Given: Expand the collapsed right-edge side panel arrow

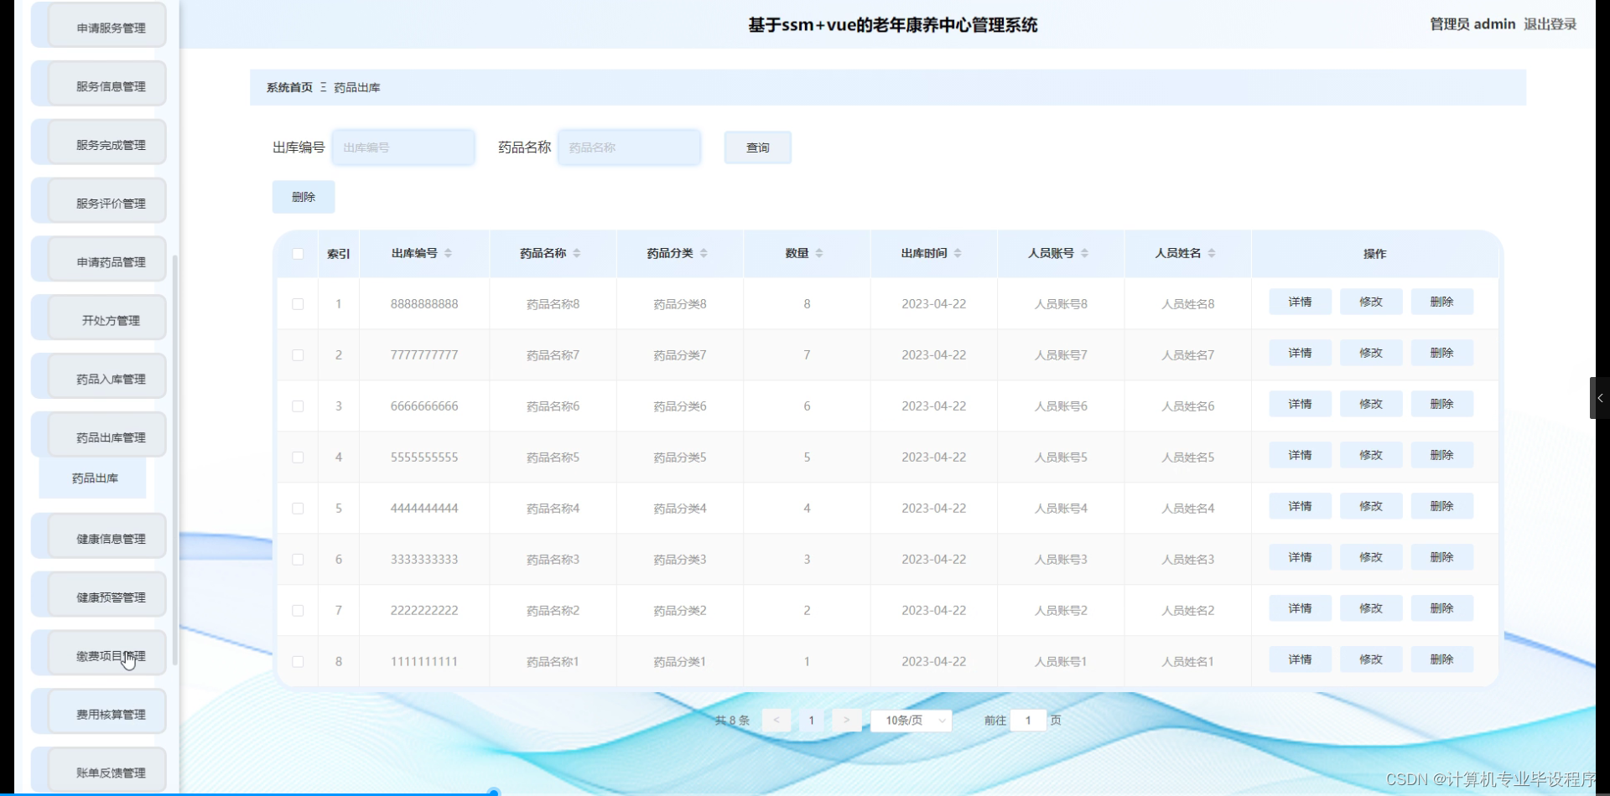Looking at the screenshot, I should pos(1600,398).
